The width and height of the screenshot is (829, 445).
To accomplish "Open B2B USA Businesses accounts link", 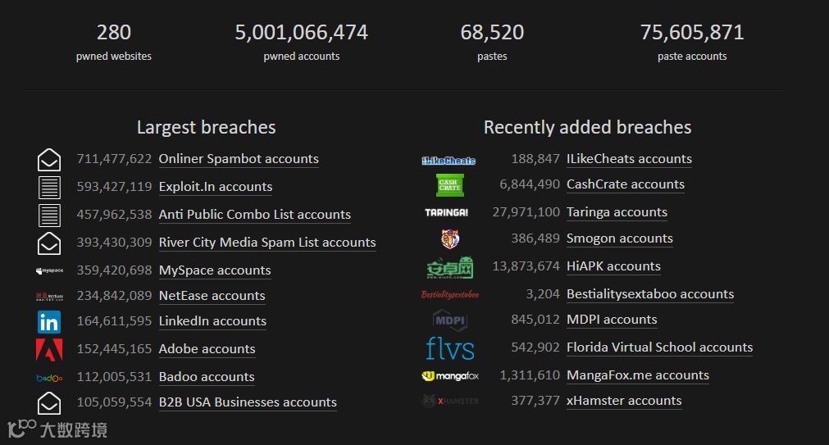I will tap(248, 402).
